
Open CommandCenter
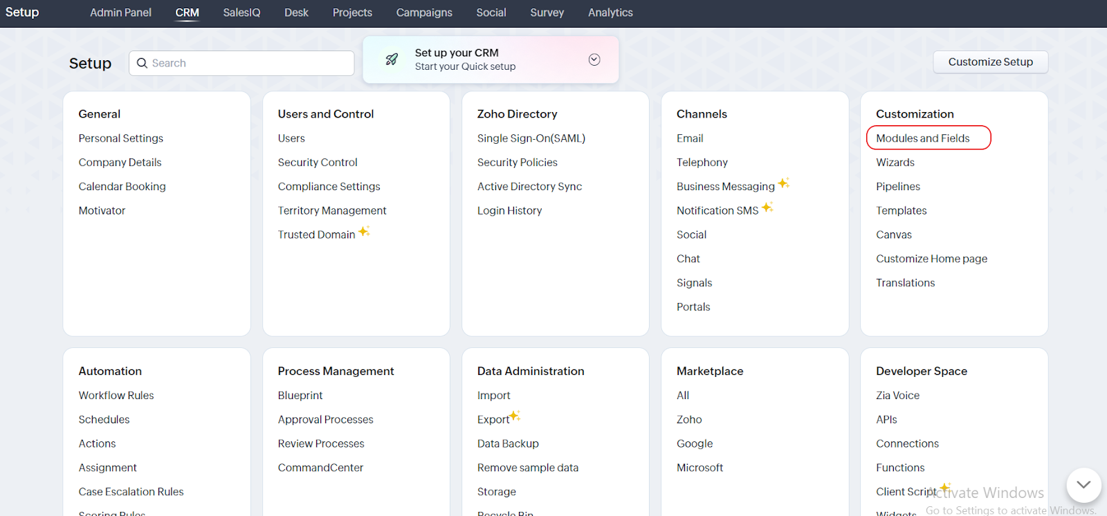(320, 468)
